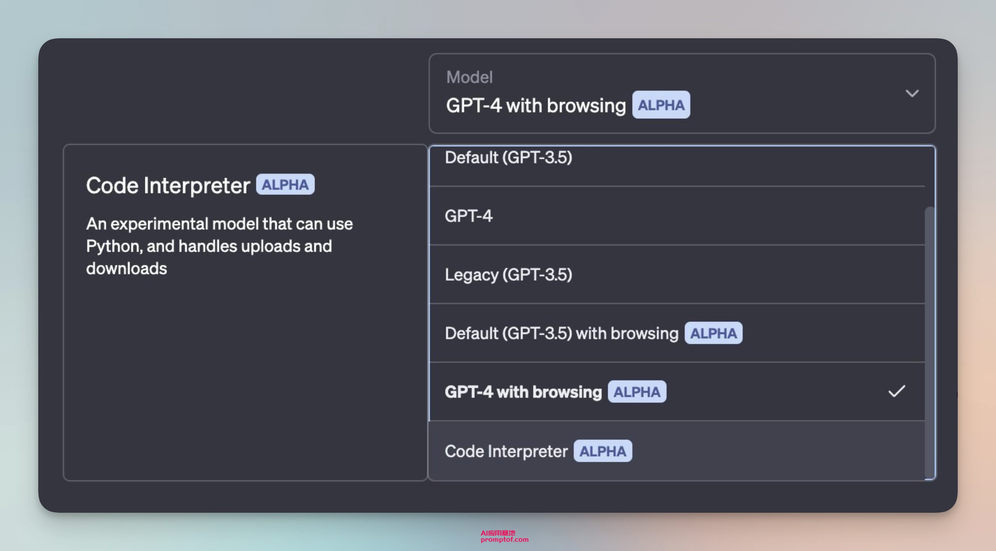Pick Default (GPT-3.5) with browsing option
Image resolution: width=996 pixels, height=551 pixels.
(677, 333)
